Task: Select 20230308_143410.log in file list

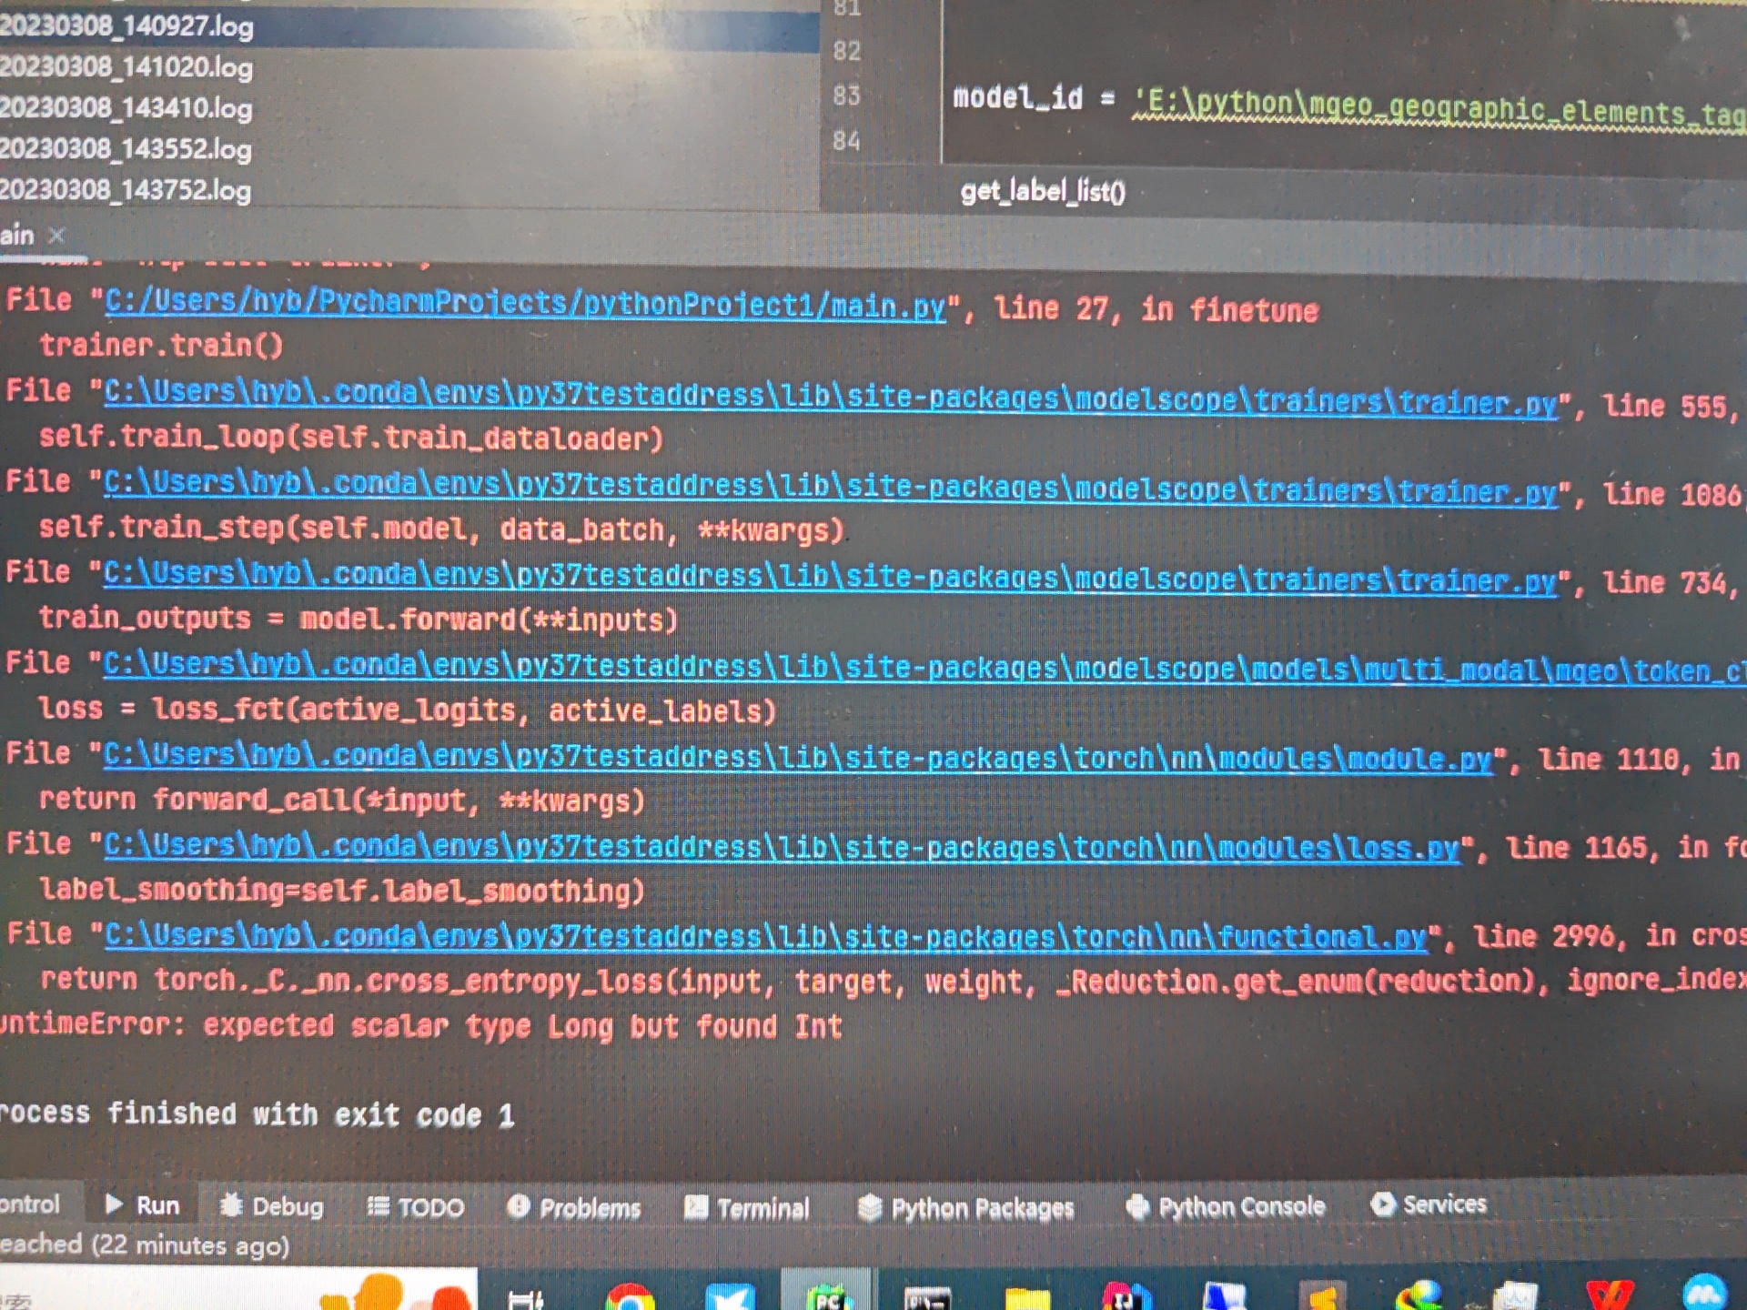Action: click(126, 108)
